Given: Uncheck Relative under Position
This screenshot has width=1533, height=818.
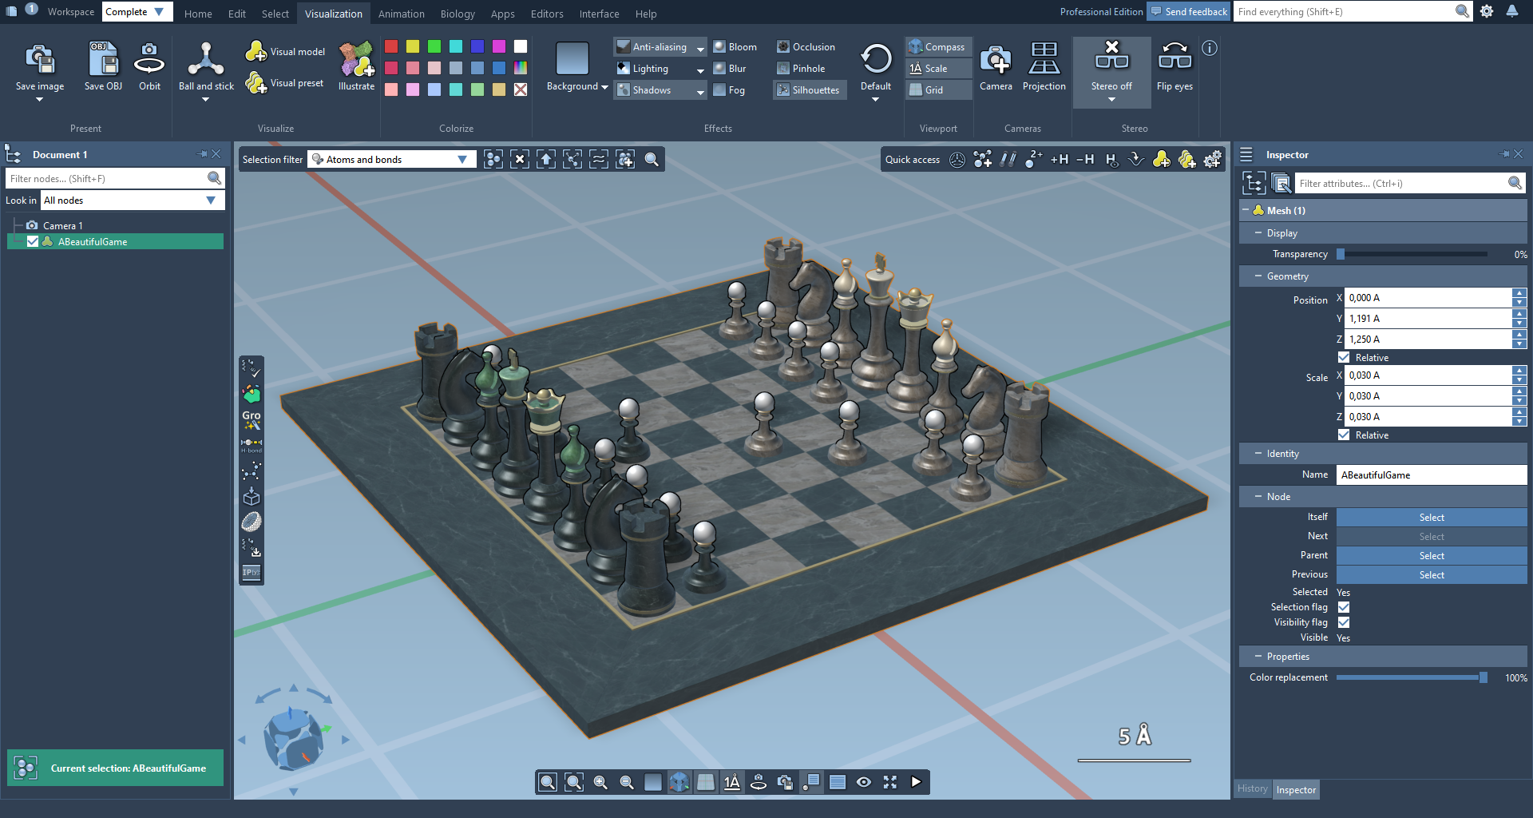Looking at the screenshot, I should (1344, 358).
